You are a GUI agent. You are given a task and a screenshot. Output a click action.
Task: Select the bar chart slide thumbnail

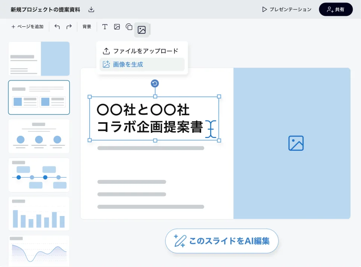(x=39, y=213)
